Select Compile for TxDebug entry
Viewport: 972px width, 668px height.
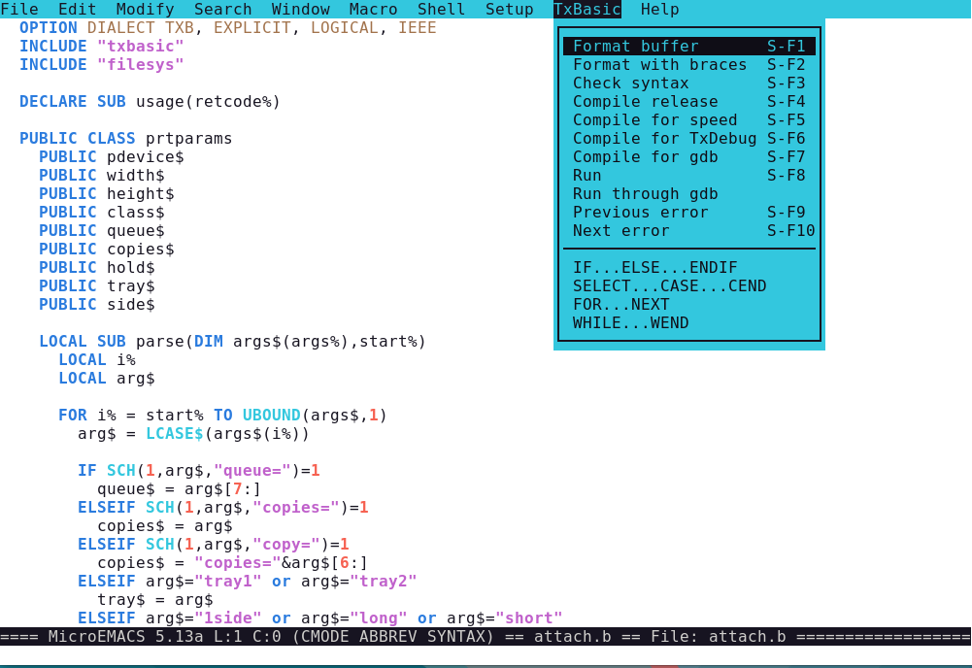click(688, 138)
